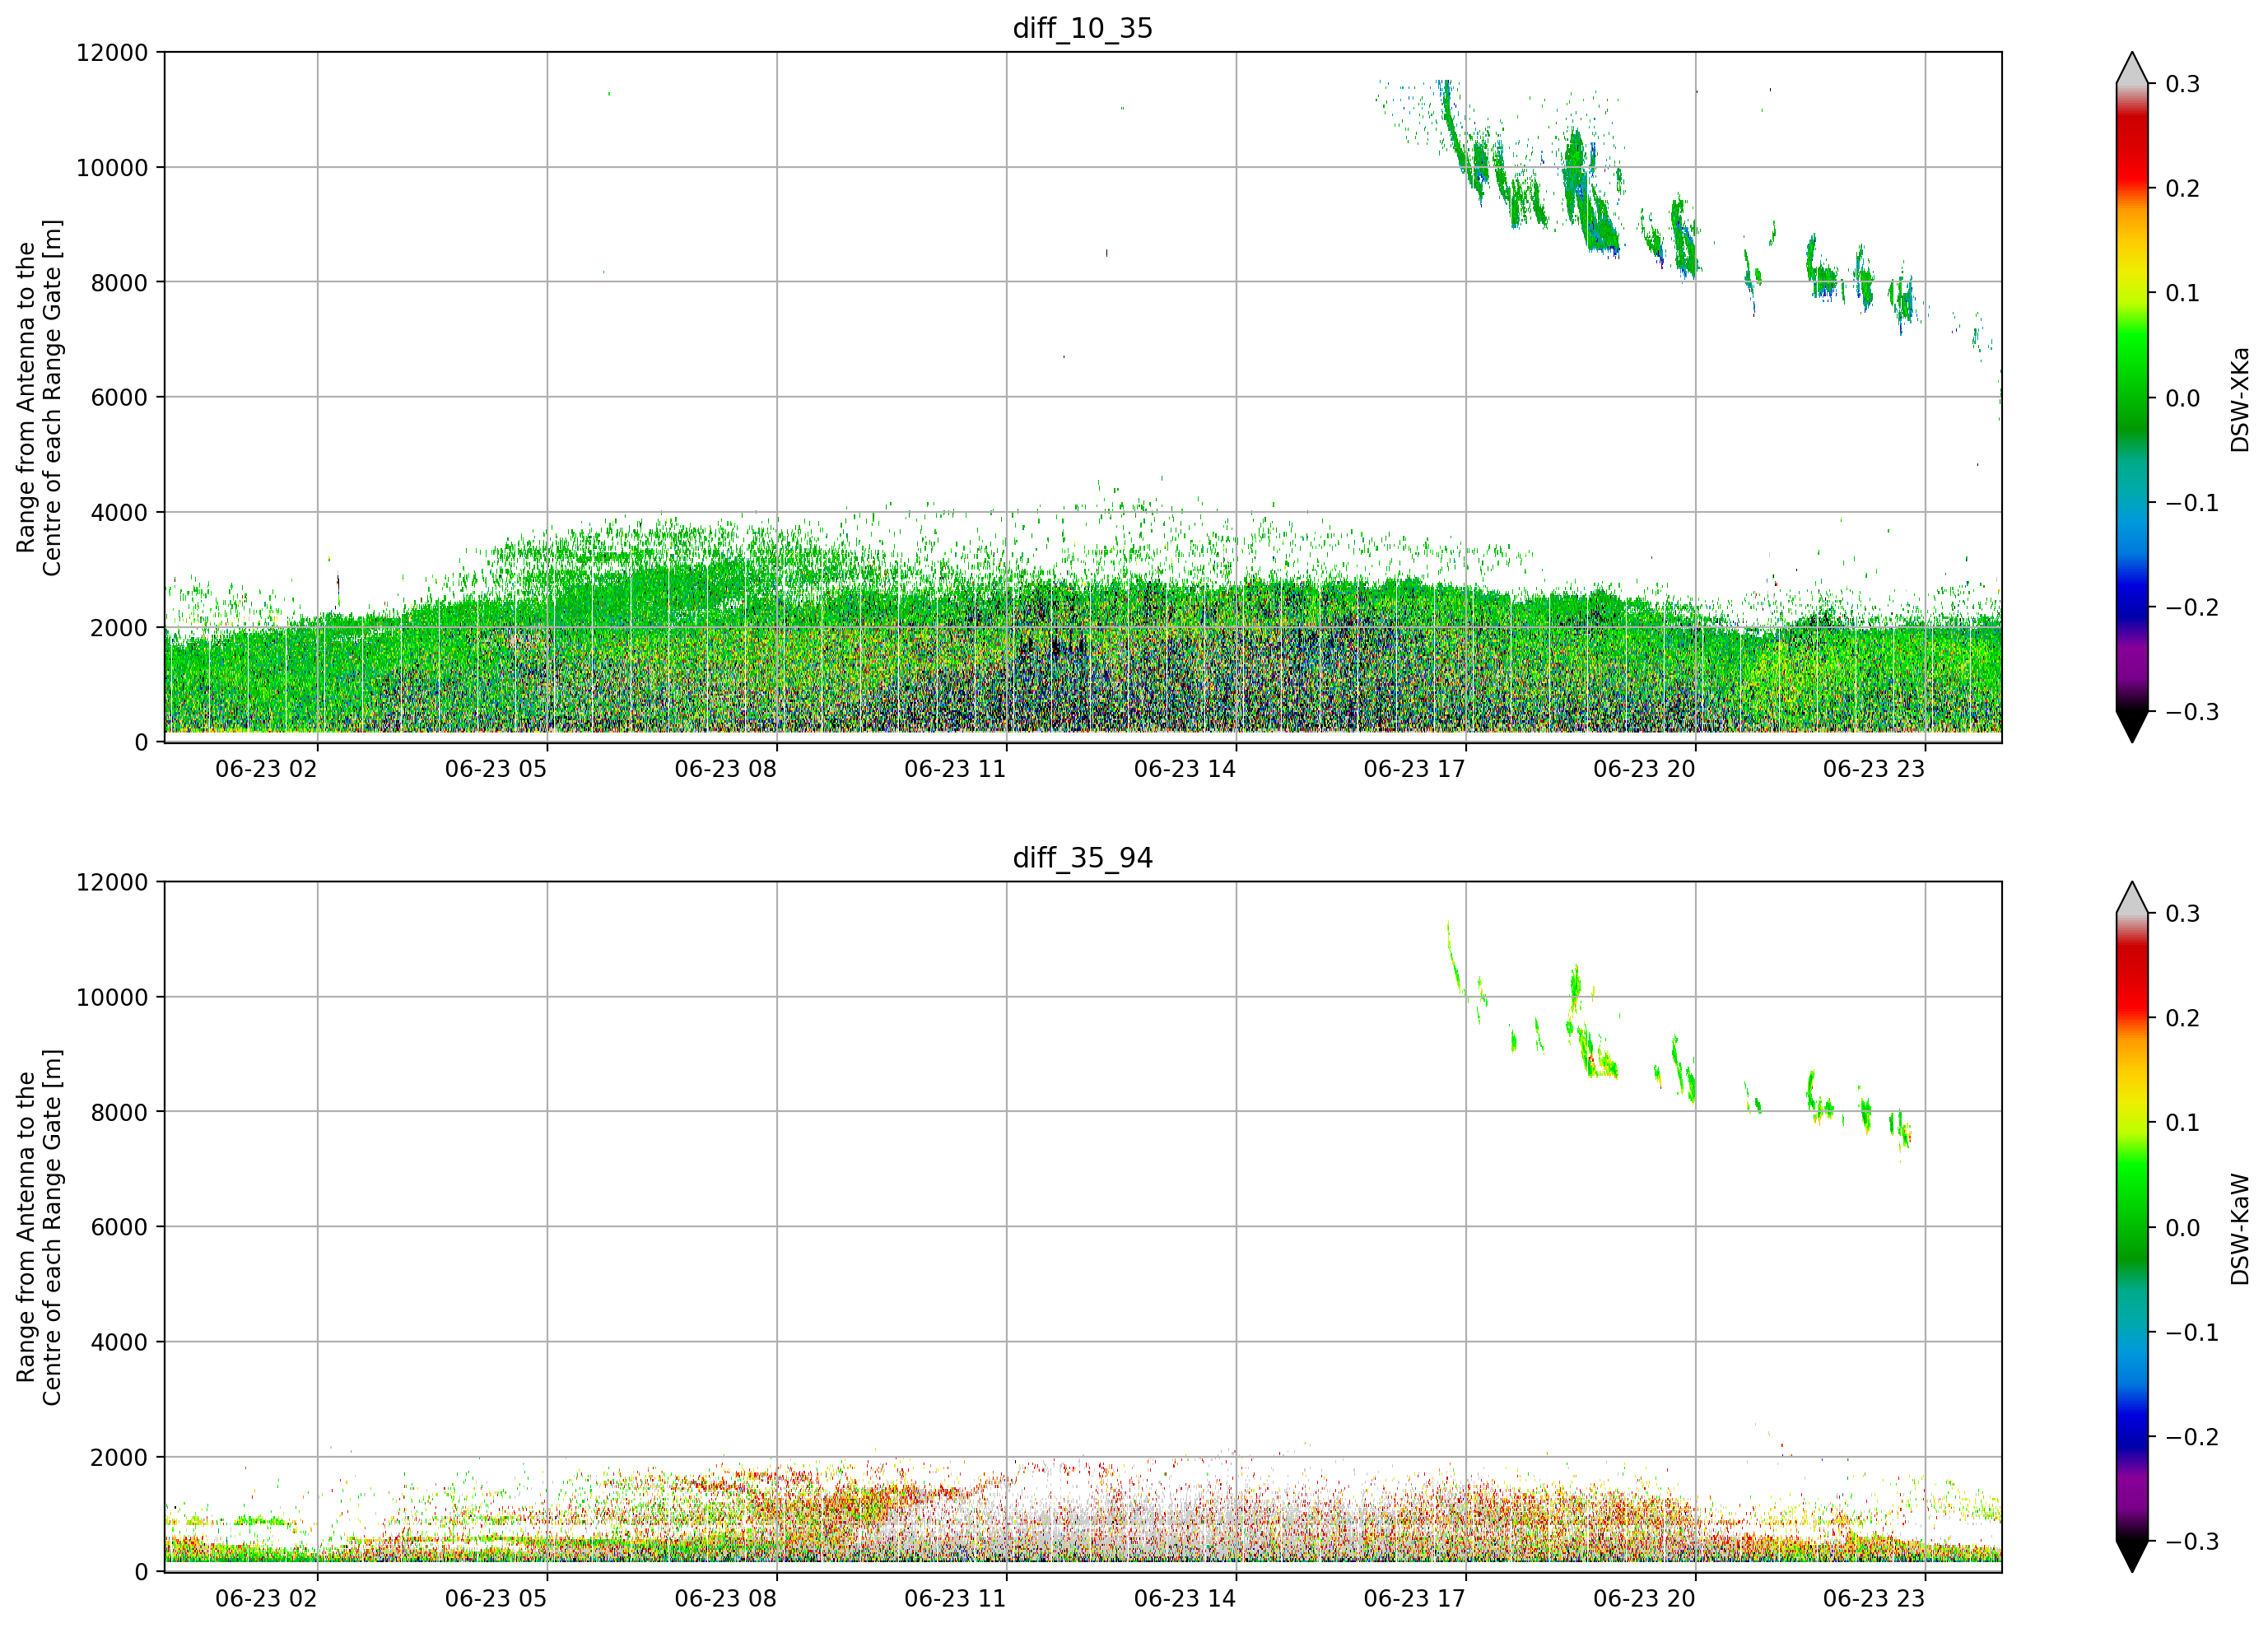Viewport: 2268px width, 1628px height.
Task: Click the diff_10_35 plot title
Action: [1083, 28]
